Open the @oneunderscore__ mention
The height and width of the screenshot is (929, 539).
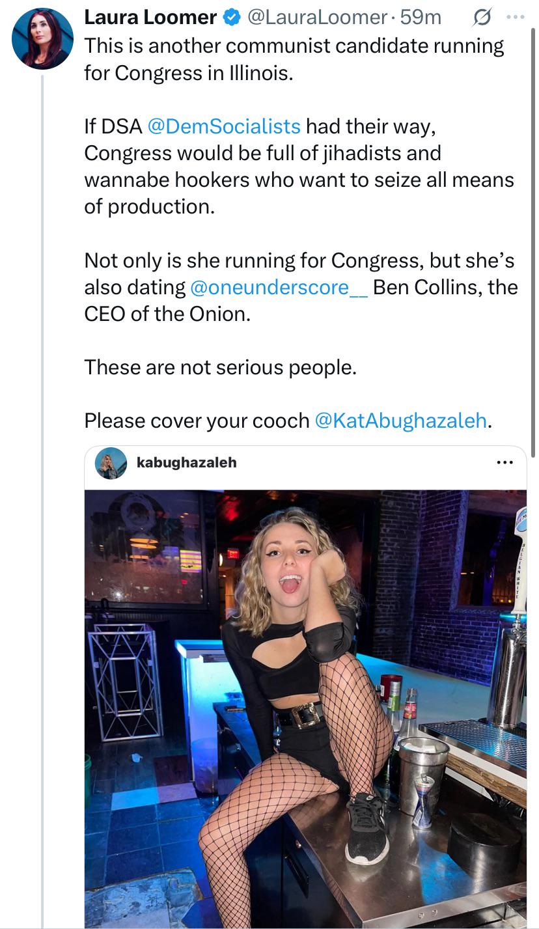(279, 287)
